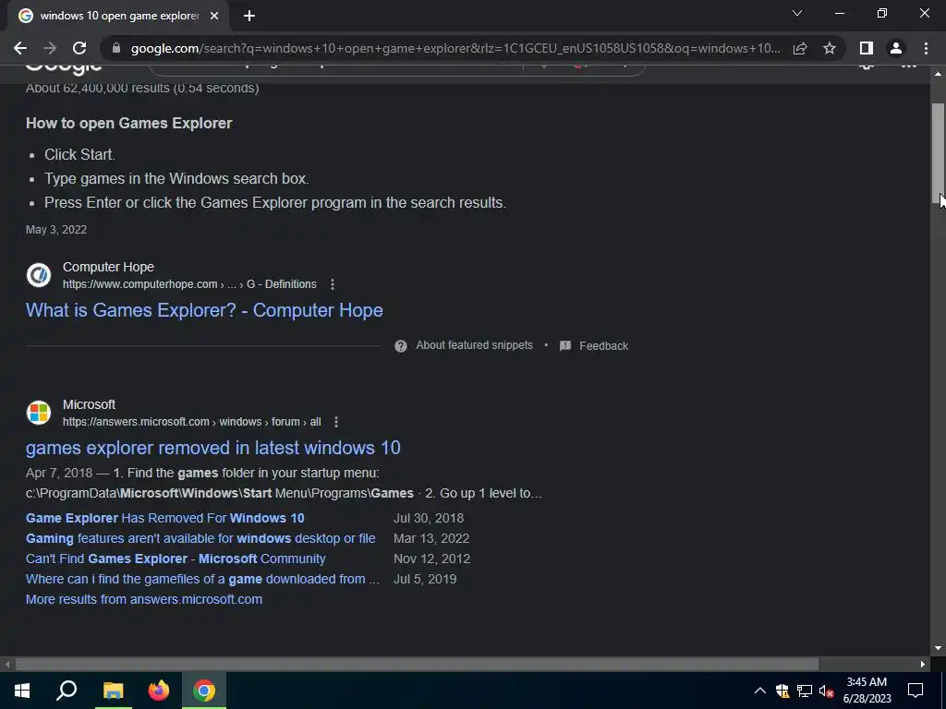
Task: Click the horizontal scrollbar thumb
Action: click(417, 665)
